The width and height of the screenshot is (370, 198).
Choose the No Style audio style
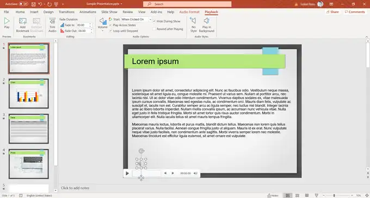(x=194, y=25)
